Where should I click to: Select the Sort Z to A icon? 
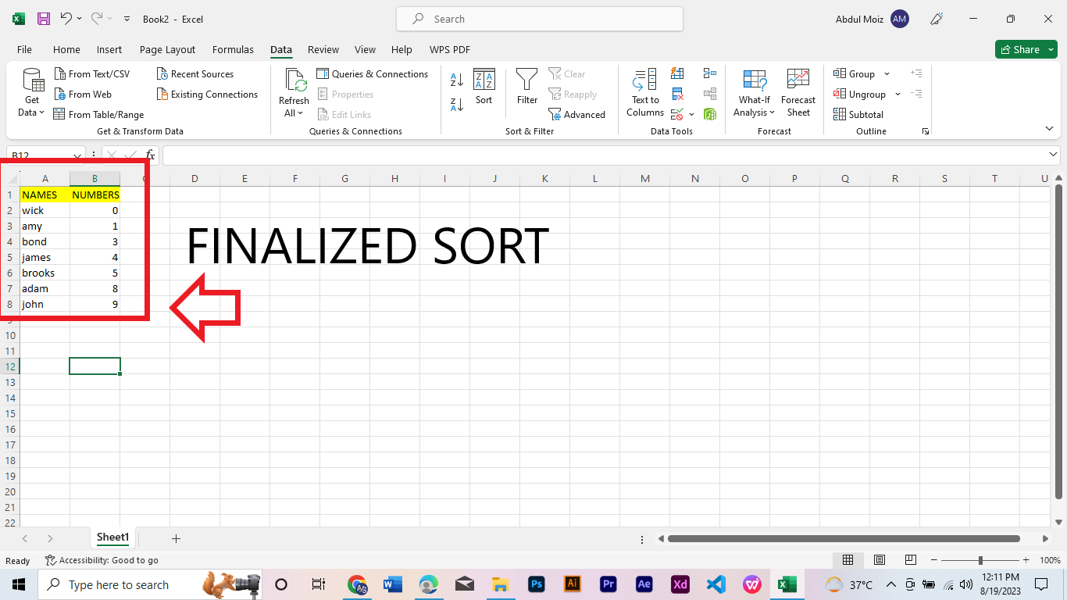click(x=455, y=105)
